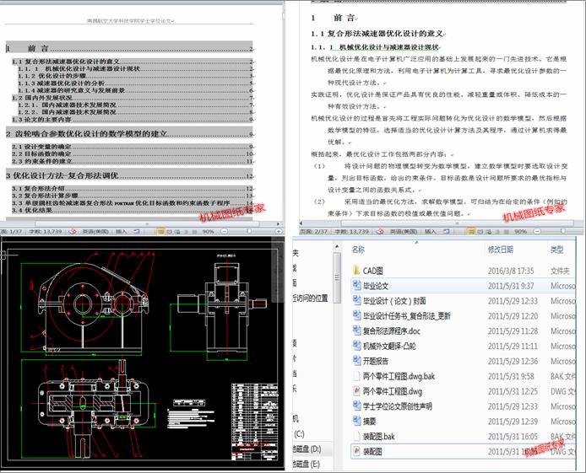Screen dimensions: 586x473
Task: Click 英语(美国) language button in left Word
Action: tap(95, 232)
